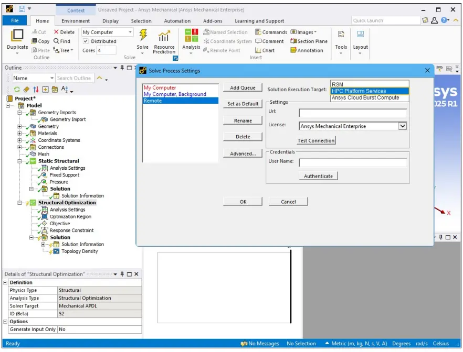463x352 pixels.
Task: Click the User Name input field
Action: coord(353,162)
